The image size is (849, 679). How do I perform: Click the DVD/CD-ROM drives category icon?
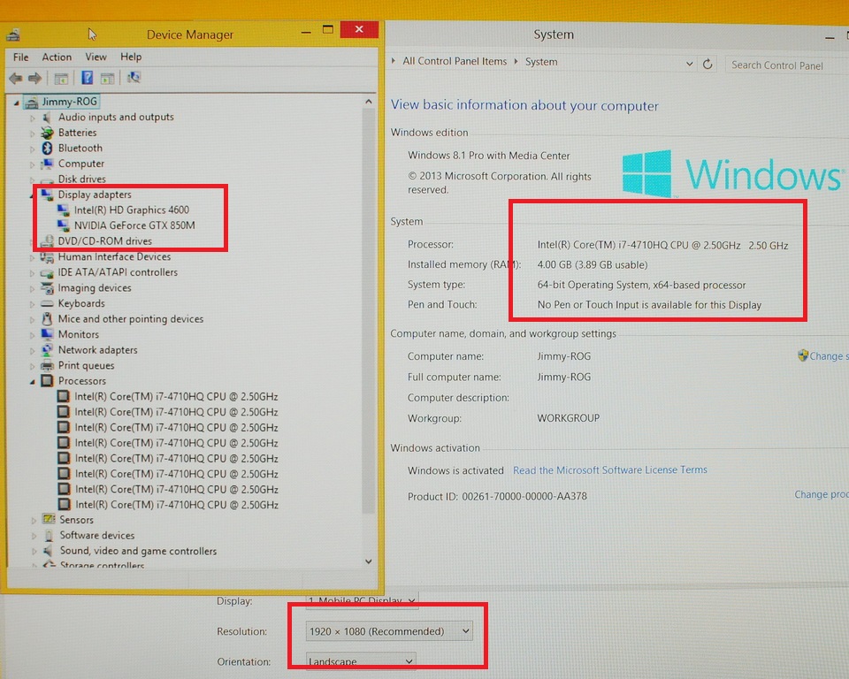coord(47,241)
